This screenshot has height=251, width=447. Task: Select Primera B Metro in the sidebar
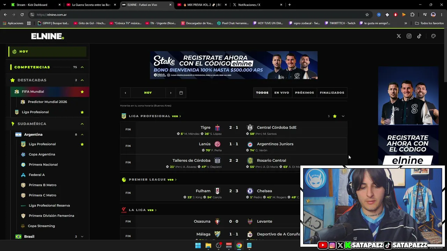[43, 185]
